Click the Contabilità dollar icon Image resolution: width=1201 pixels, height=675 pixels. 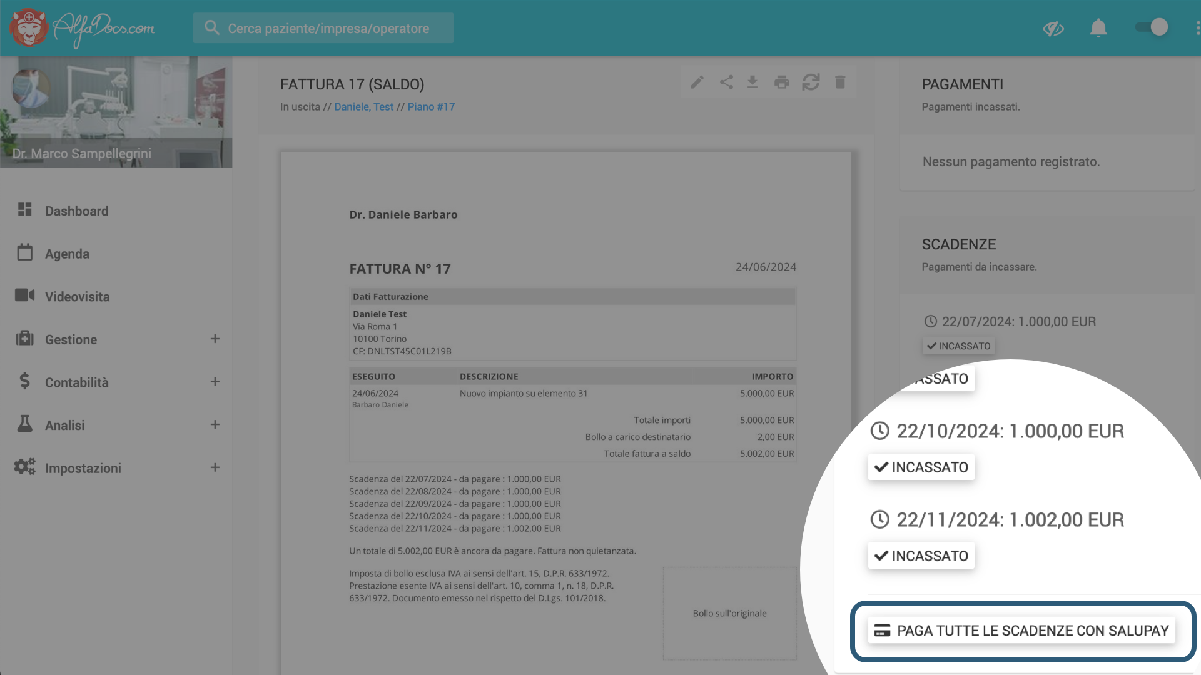(x=24, y=381)
